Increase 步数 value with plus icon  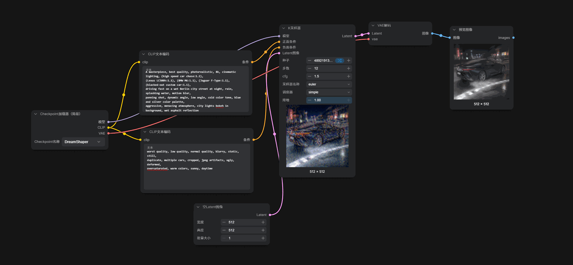(x=348, y=68)
